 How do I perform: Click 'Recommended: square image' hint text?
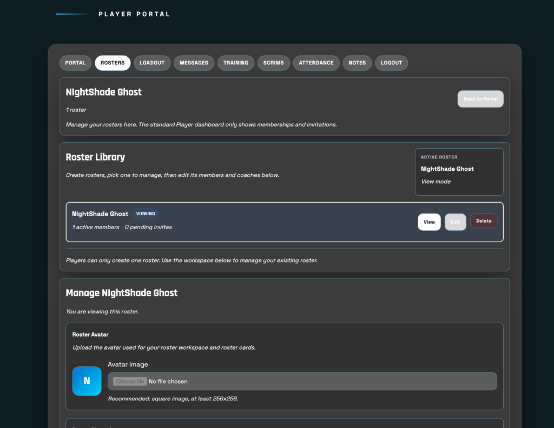[x=173, y=399]
